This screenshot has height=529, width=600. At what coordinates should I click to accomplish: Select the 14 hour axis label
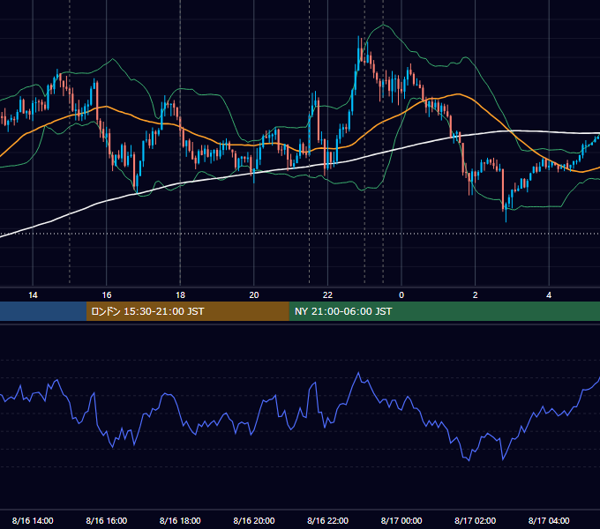[x=33, y=295]
